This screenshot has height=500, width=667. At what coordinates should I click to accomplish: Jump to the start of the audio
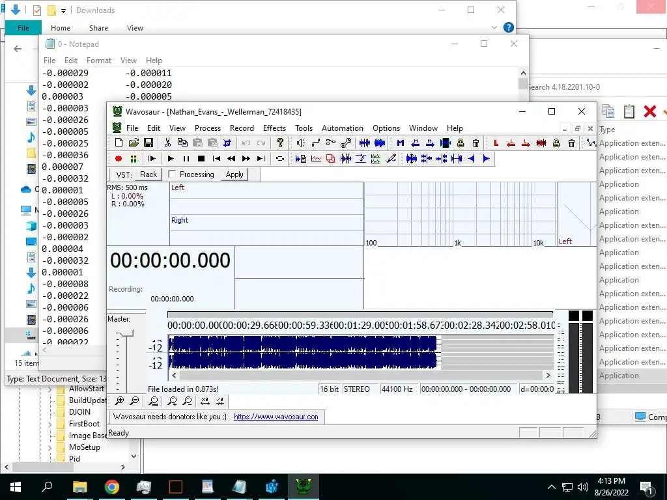(x=216, y=159)
